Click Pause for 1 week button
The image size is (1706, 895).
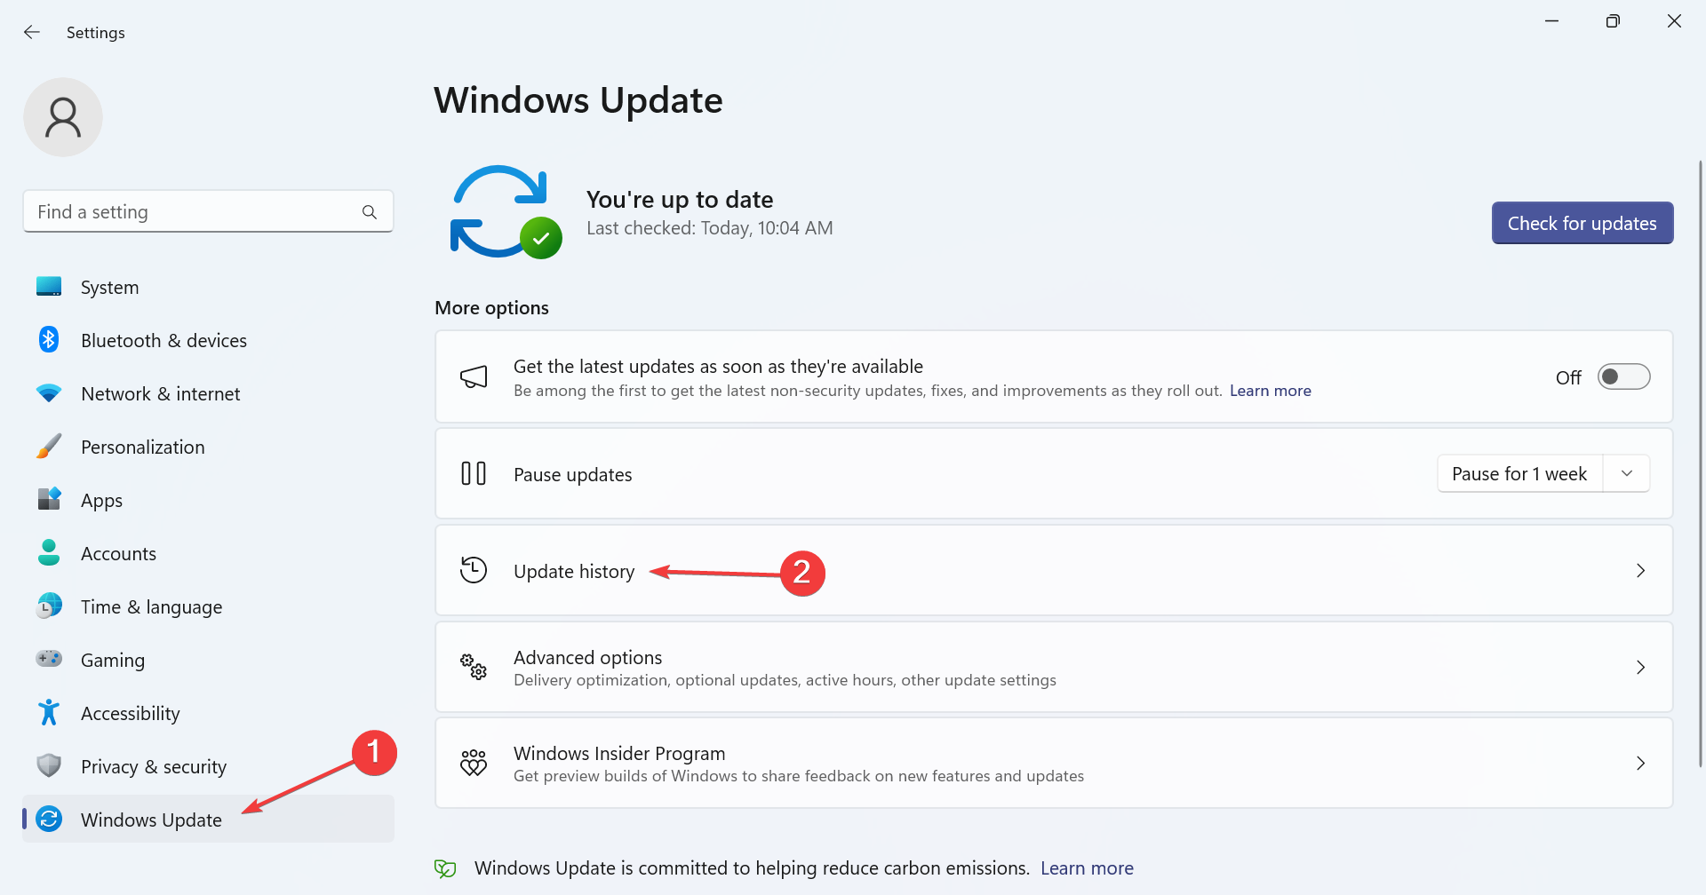(x=1519, y=473)
